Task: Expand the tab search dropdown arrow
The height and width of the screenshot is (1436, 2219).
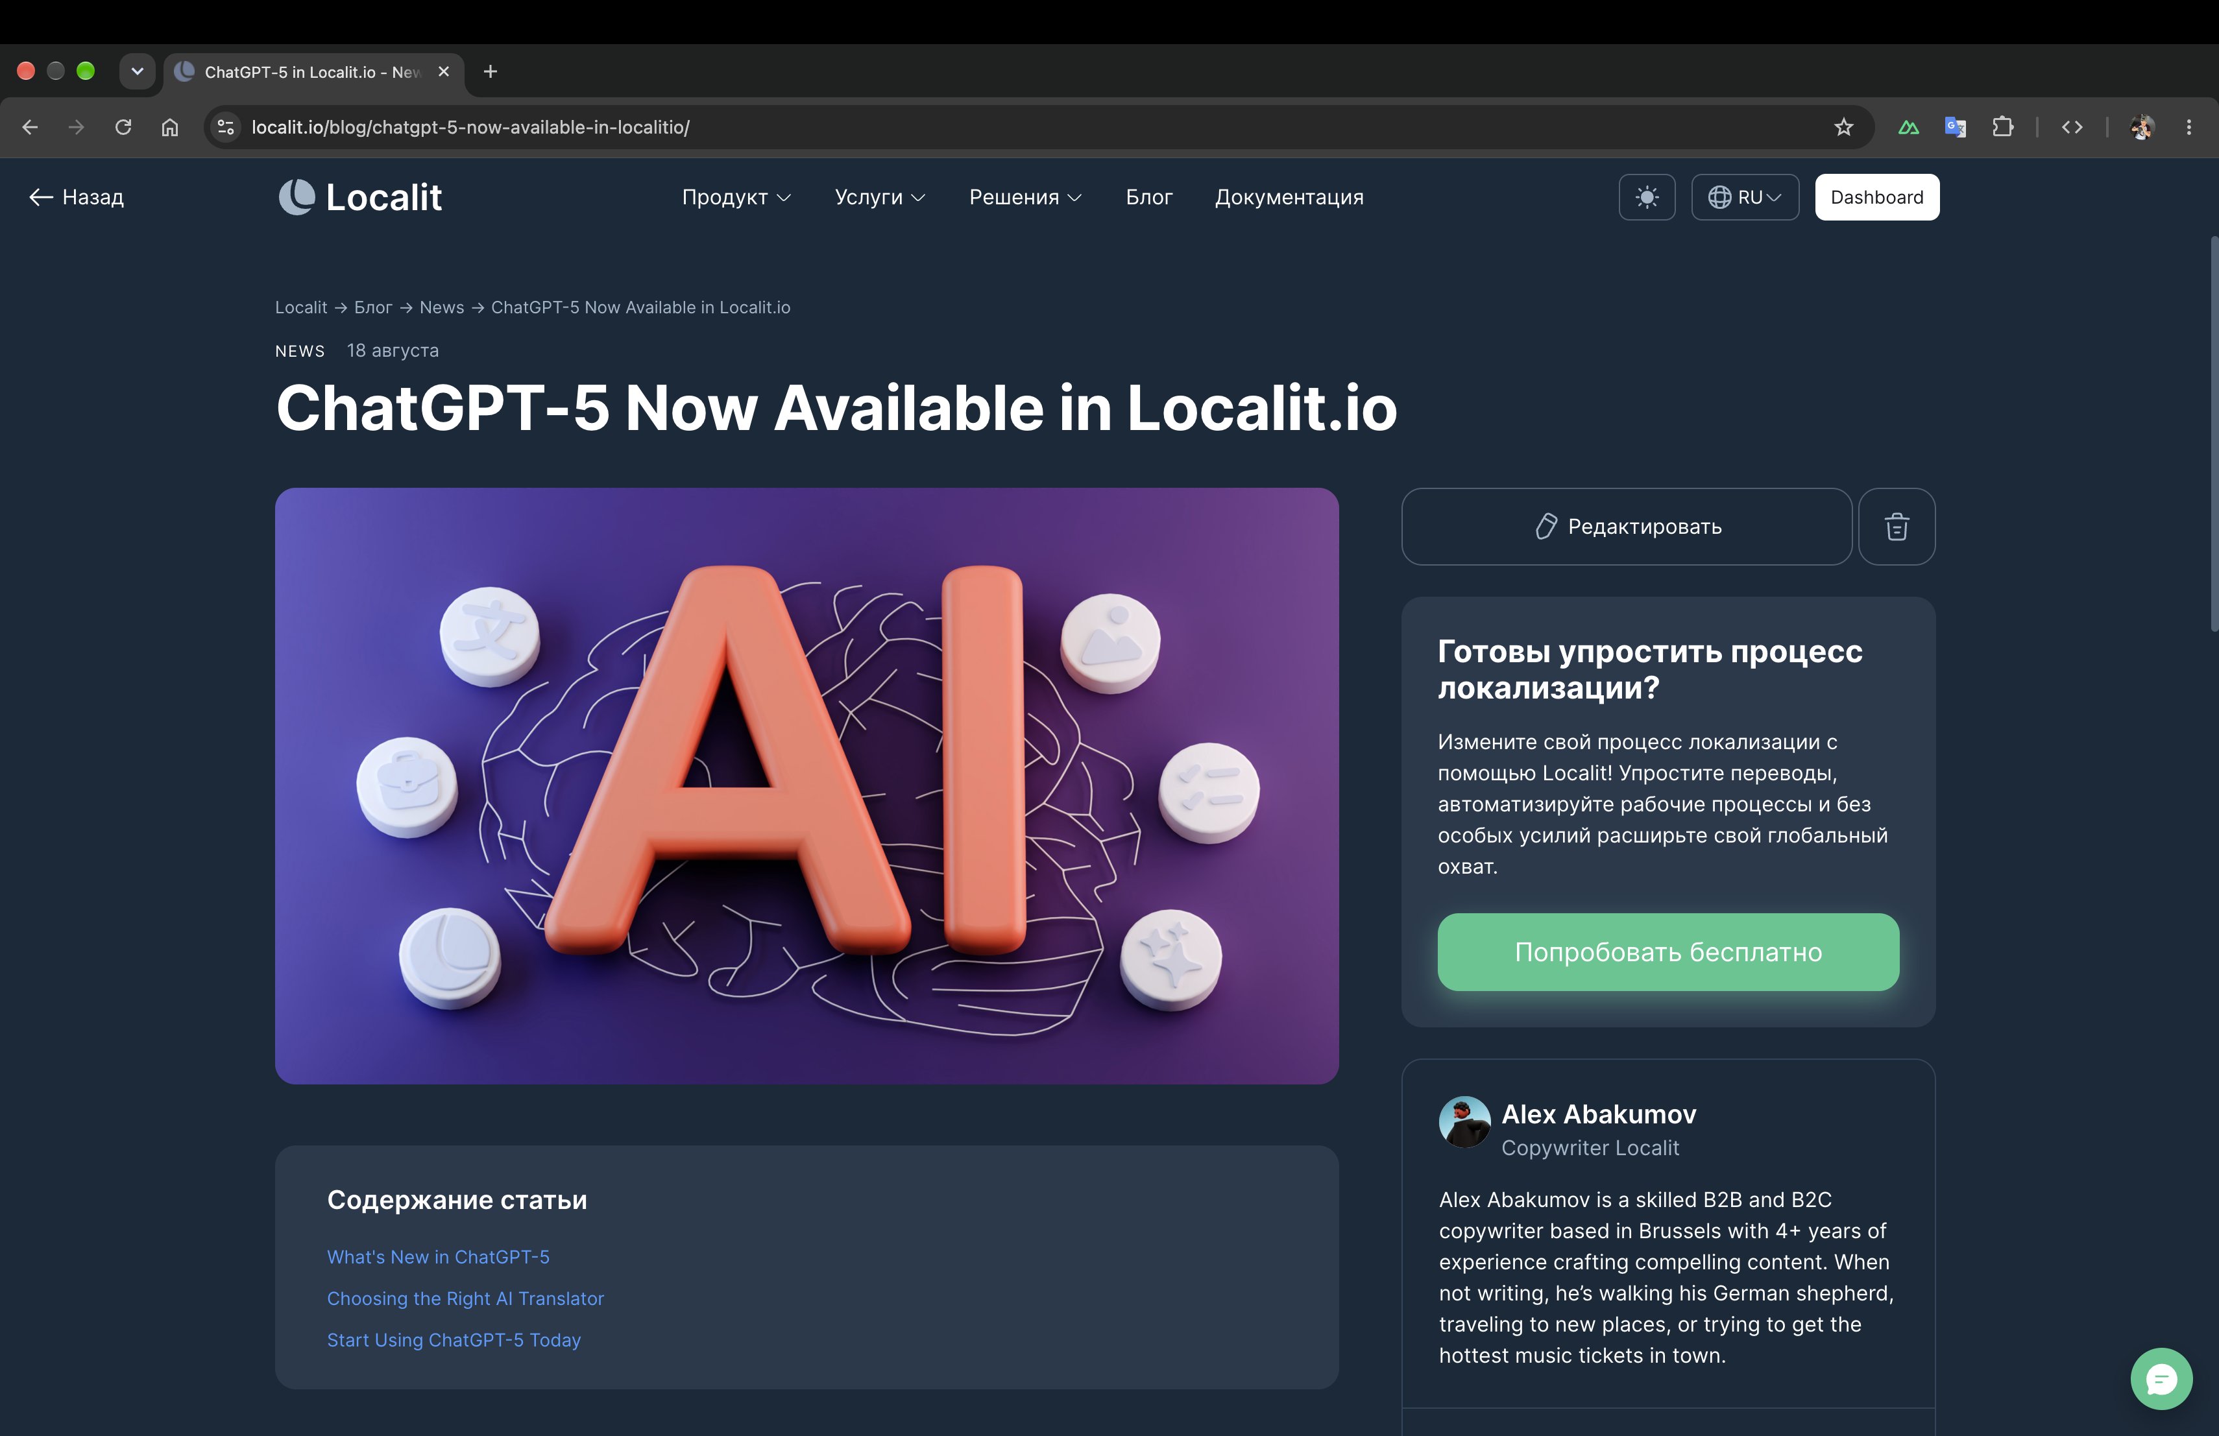Action: 137,72
